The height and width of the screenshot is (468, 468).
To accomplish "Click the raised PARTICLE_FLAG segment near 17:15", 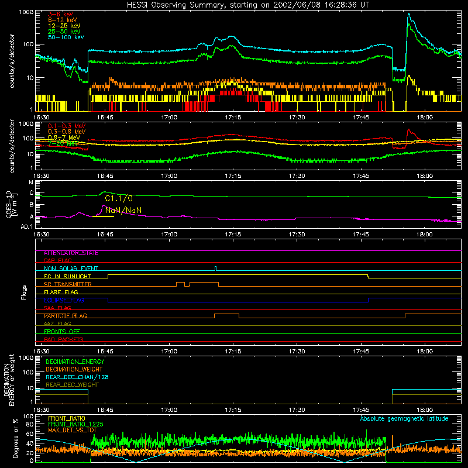I will point(226,314).
